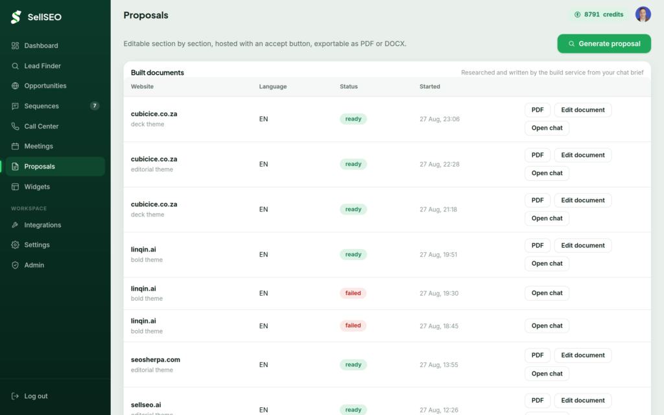
Task: Download PDF for cubicice.co.za 21:18 row
Action: (538, 200)
